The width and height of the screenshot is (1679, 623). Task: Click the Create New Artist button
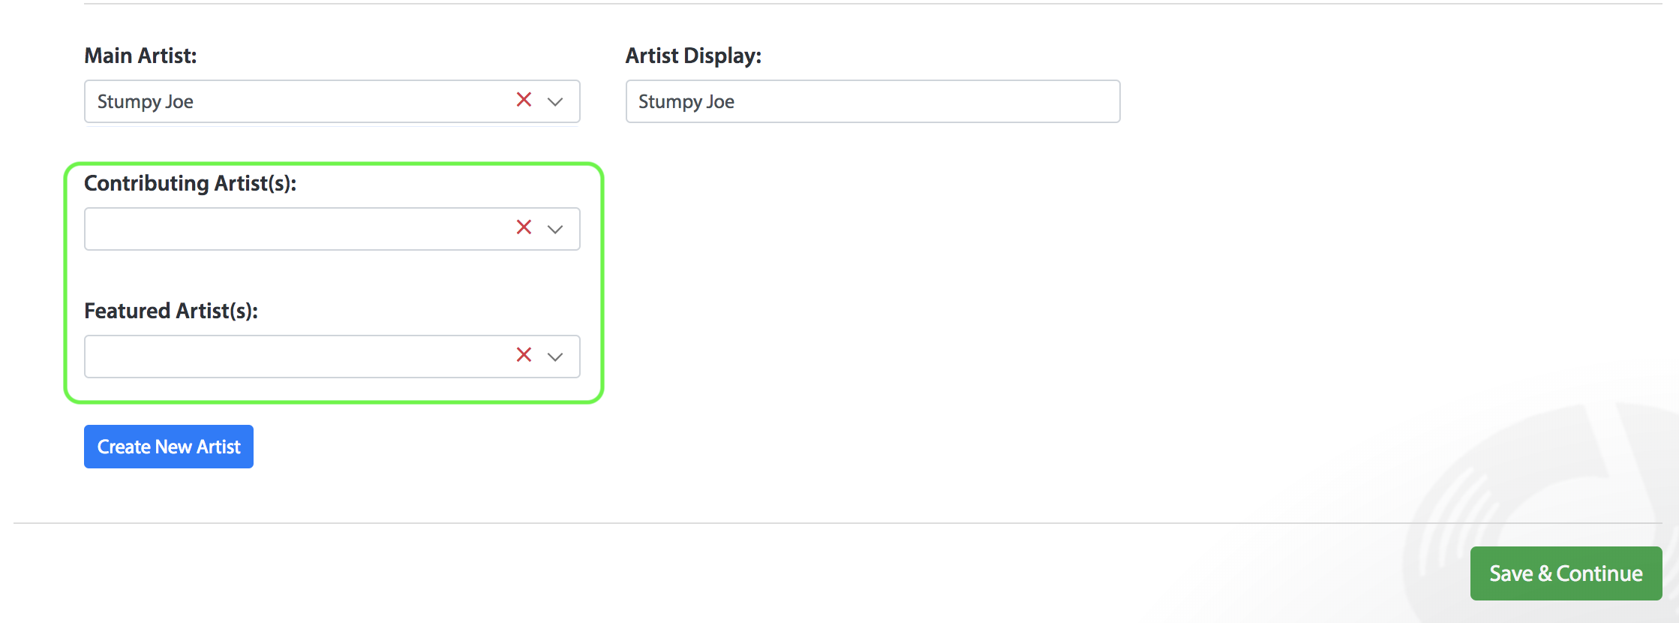click(169, 447)
